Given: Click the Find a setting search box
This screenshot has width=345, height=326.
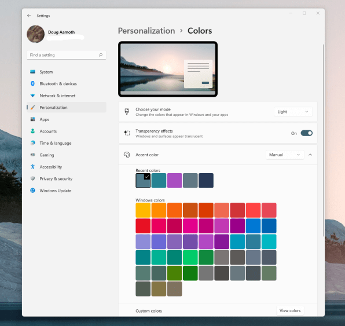Looking at the screenshot, I should [x=67, y=55].
